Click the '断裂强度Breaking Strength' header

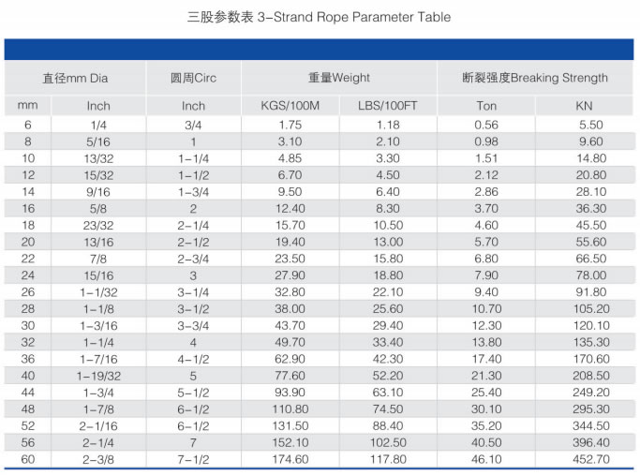(534, 78)
